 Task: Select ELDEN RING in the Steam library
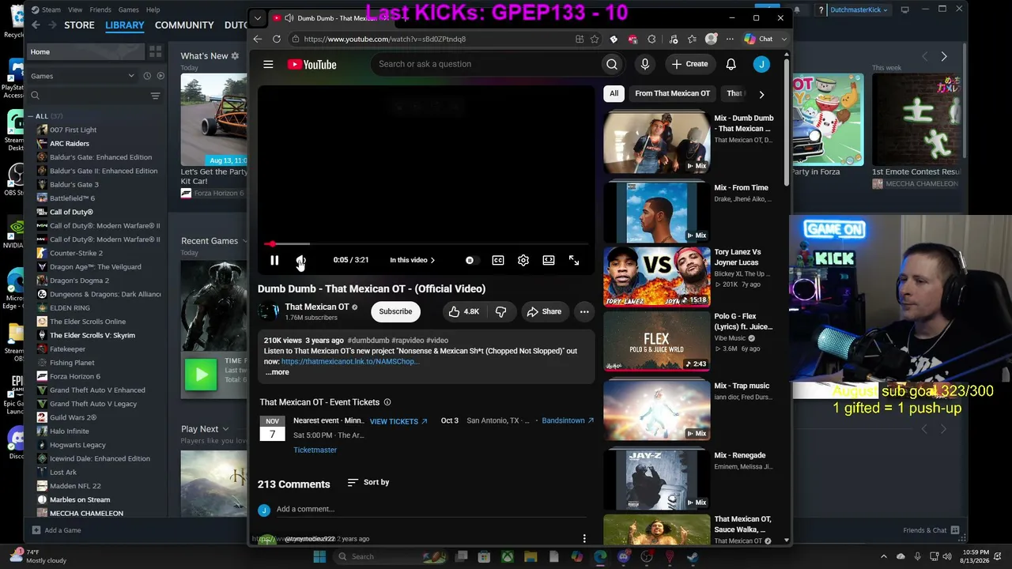pos(70,307)
